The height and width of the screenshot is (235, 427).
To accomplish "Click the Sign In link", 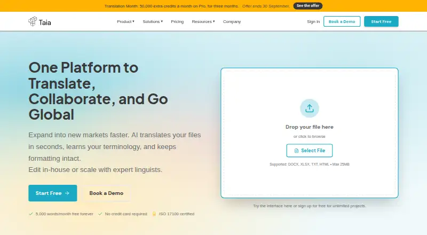I will tap(313, 21).
